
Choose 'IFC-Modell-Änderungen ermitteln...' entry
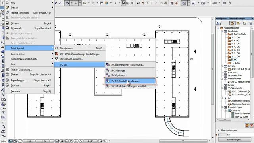130,86
